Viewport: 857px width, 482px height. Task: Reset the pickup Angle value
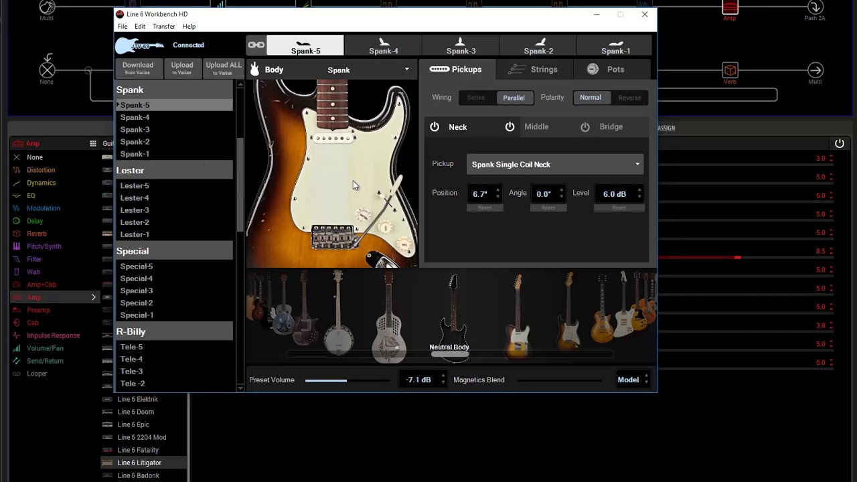548,208
